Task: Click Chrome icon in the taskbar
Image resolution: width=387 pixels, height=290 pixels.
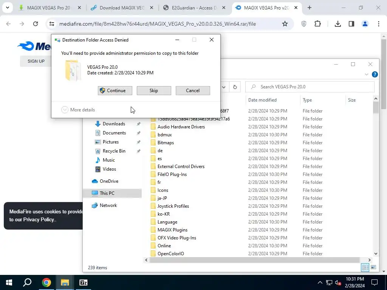Action: pos(46,282)
